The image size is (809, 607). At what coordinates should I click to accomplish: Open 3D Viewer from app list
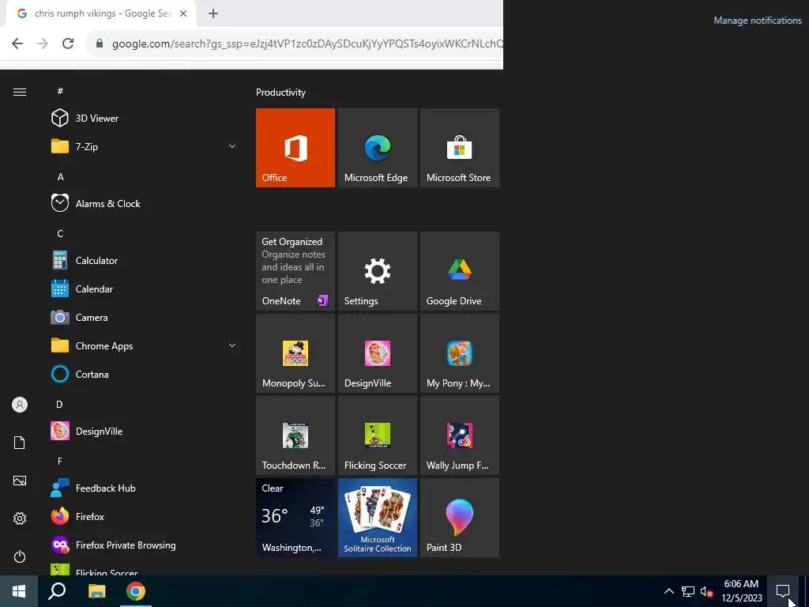145,119
